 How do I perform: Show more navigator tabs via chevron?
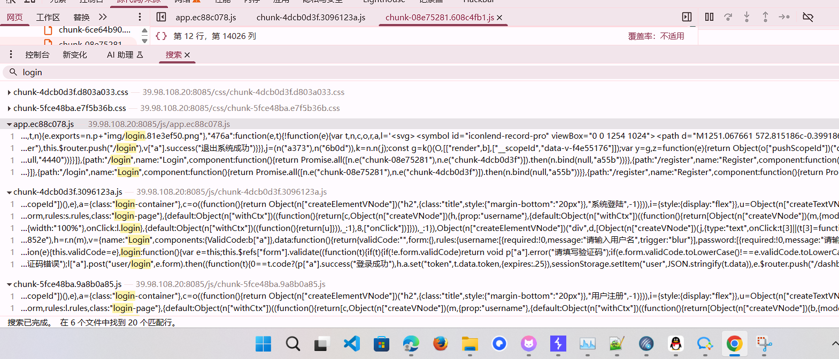[103, 17]
